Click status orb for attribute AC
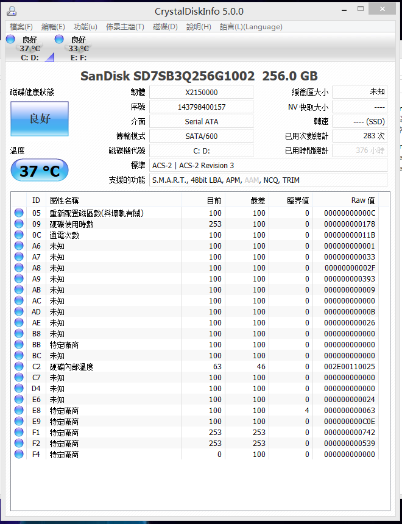Viewport: 402px width, 524px height. pos(19,301)
